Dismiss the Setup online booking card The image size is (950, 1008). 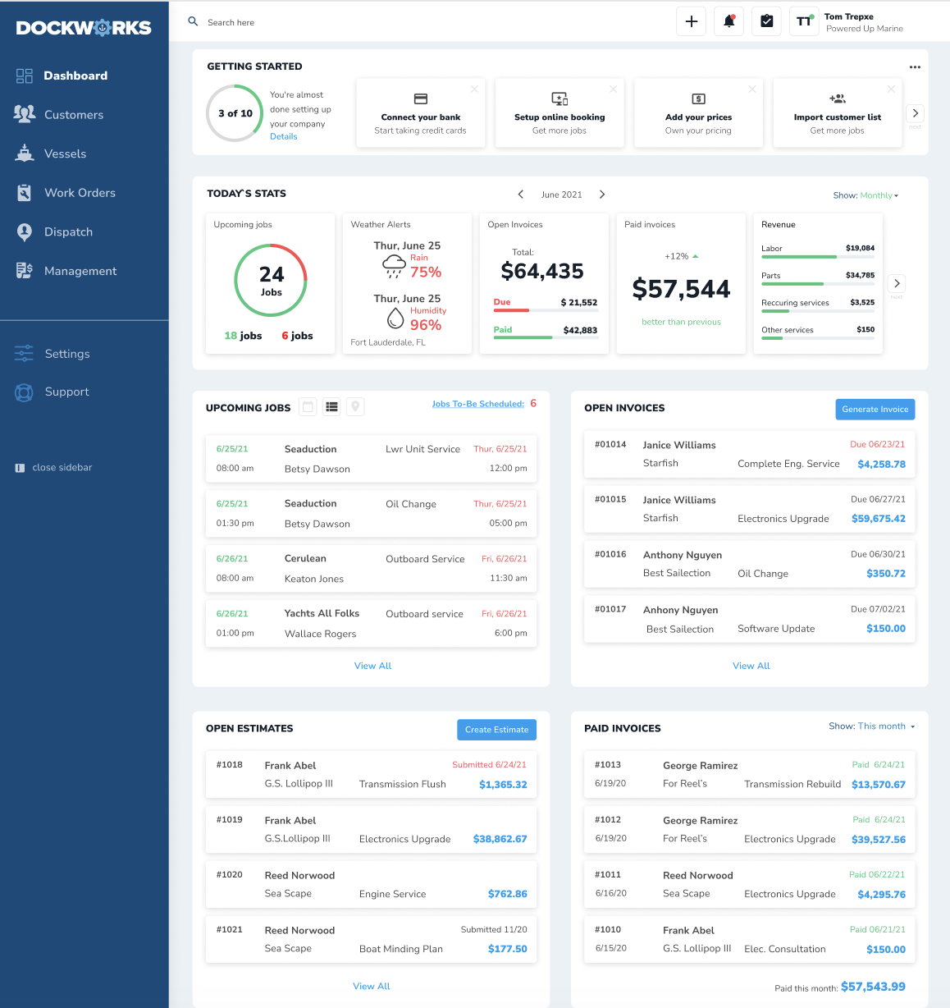point(612,89)
